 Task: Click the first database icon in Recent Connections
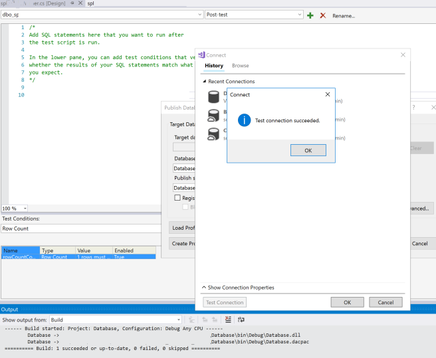pyautogui.click(x=214, y=98)
